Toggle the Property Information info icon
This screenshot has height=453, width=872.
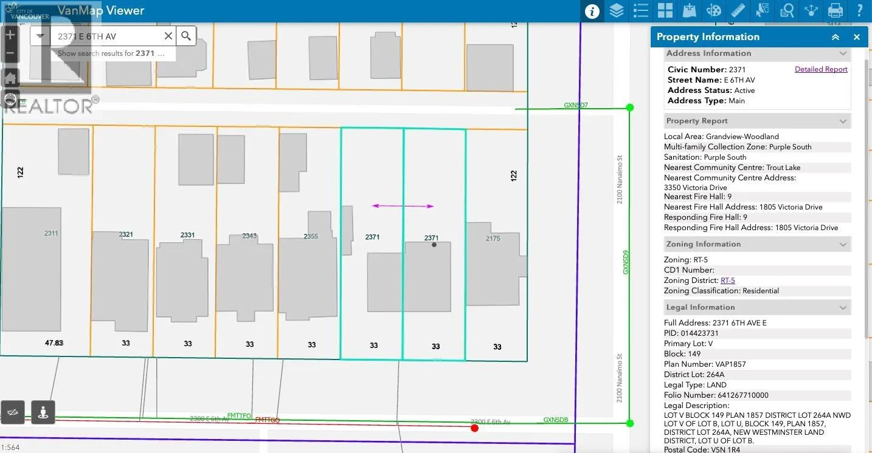[592, 11]
